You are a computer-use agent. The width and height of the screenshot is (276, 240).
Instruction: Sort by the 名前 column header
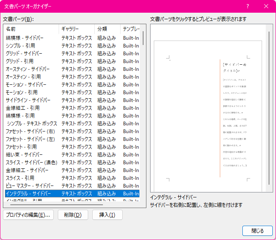point(31,29)
